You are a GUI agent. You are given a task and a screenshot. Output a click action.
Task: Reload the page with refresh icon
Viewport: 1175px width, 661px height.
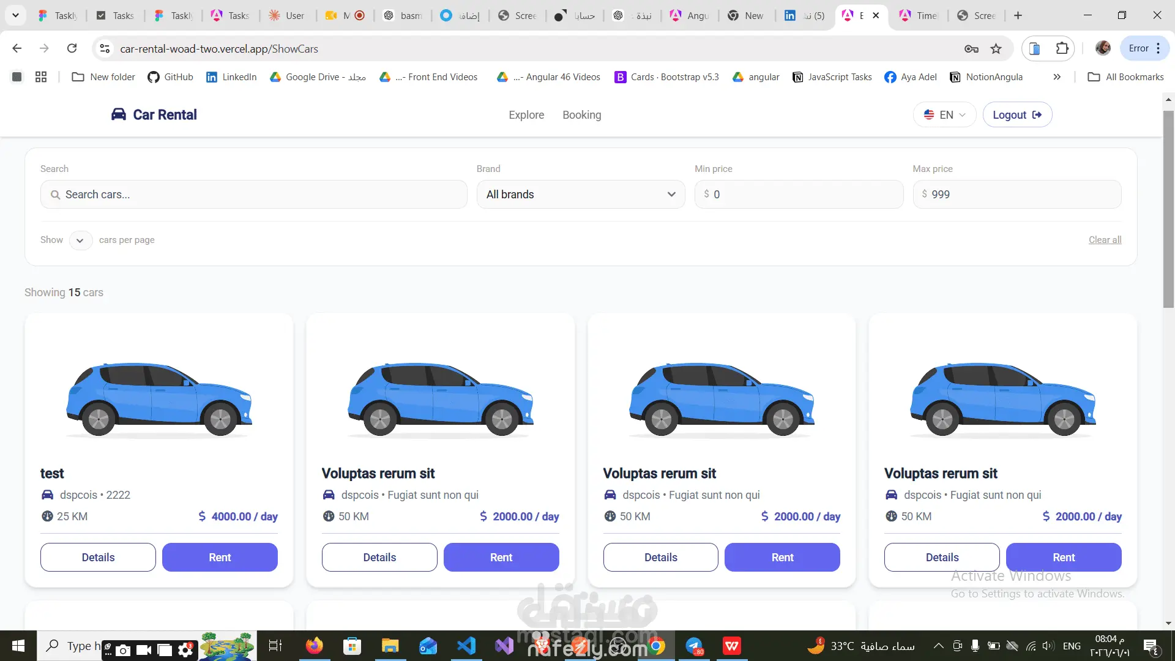pyautogui.click(x=72, y=48)
